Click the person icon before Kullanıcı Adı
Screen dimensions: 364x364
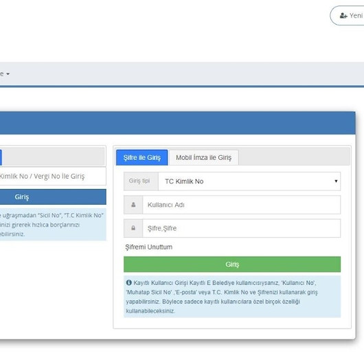coord(133,205)
